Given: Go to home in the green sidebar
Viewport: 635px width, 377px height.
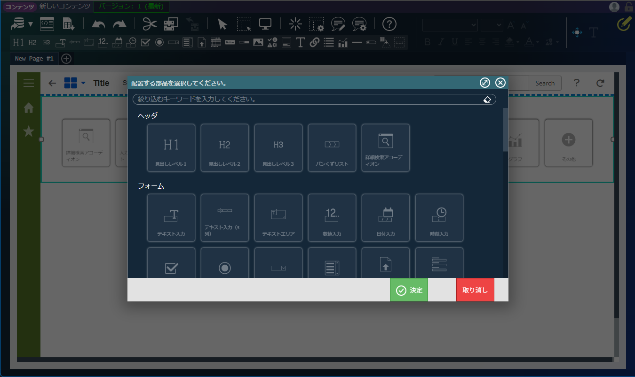Looking at the screenshot, I should pyautogui.click(x=29, y=108).
